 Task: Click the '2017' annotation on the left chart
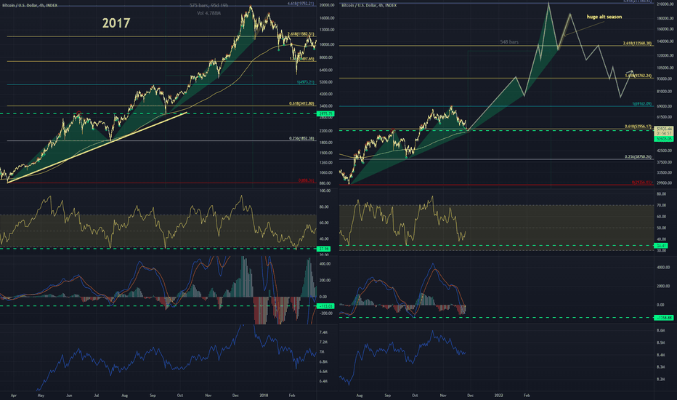pyautogui.click(x=115, y=23)
